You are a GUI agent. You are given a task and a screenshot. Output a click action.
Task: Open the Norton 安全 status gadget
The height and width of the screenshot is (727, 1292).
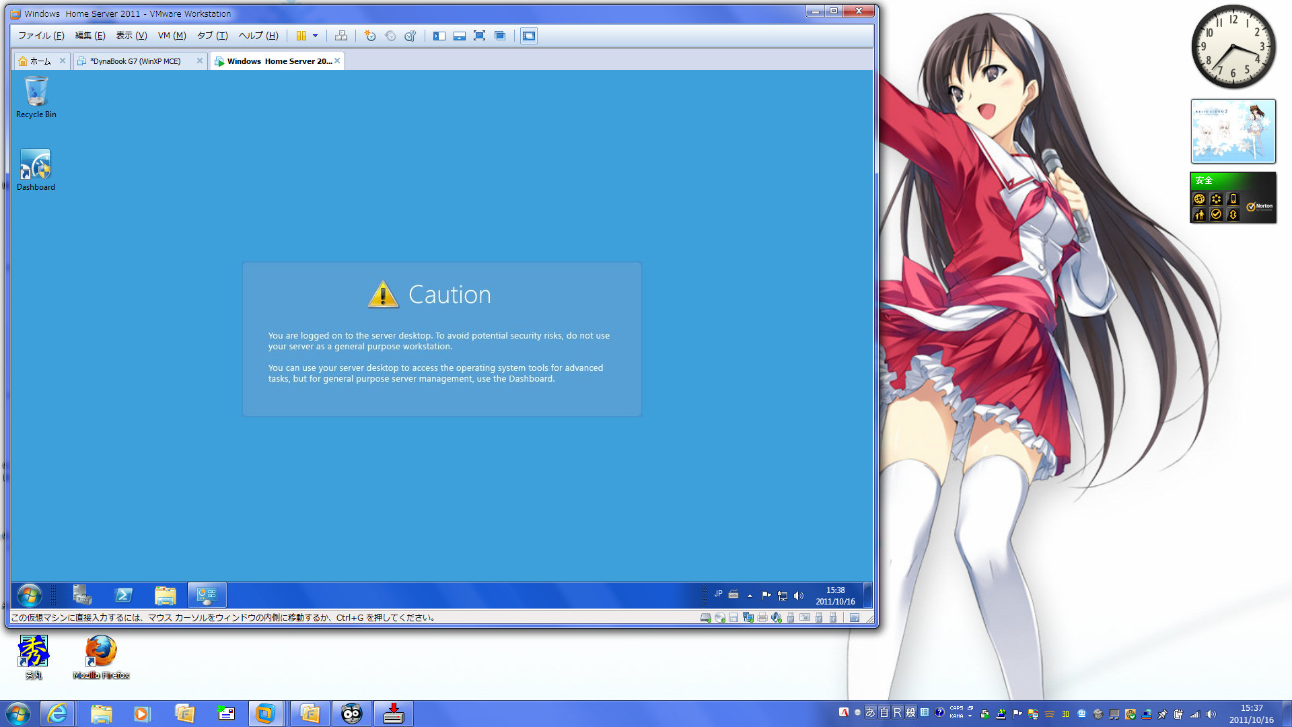coord(1233,198)
